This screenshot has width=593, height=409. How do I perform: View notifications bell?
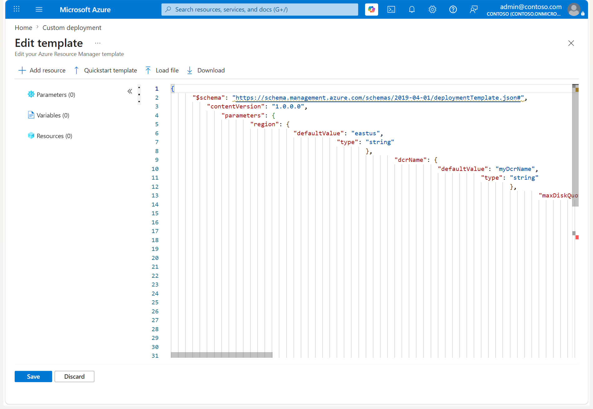(x=412, y=9)
